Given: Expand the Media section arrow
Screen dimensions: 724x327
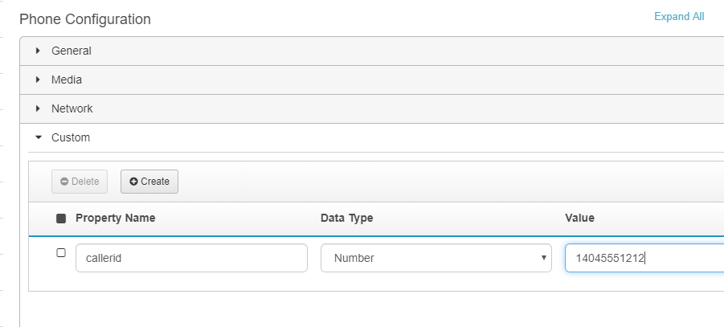Looking at the screenshot, I should [39, 80].
